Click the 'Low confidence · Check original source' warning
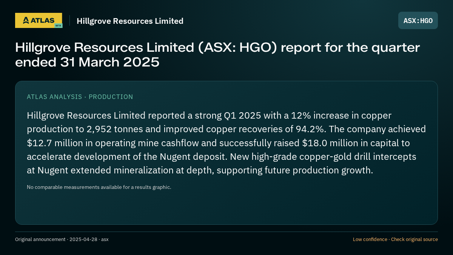This screenshot has height=255, width=453. pos(395,239)
